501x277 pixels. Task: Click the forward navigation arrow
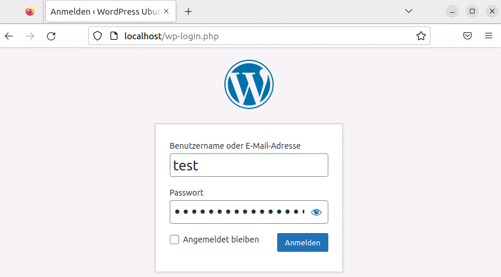click(x=30, y=36)
